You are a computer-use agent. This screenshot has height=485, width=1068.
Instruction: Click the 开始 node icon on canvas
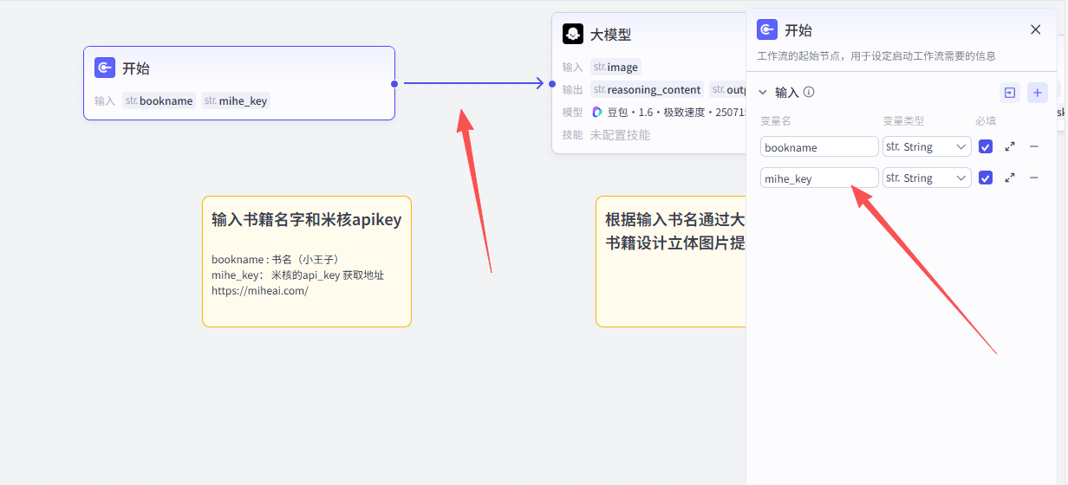click(105, 68)
